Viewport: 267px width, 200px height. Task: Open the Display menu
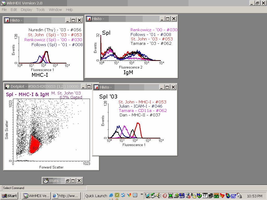26,10
